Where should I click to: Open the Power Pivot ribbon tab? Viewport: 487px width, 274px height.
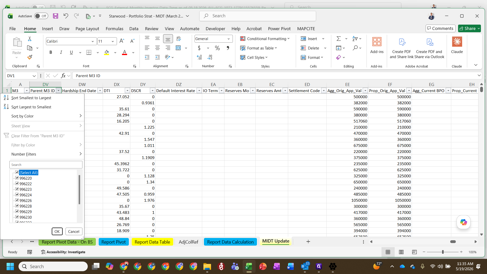pos(279,29)
